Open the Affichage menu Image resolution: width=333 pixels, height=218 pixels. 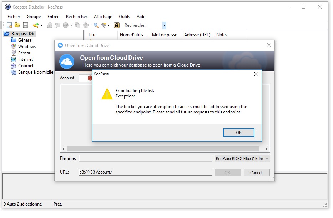[103, 16]
